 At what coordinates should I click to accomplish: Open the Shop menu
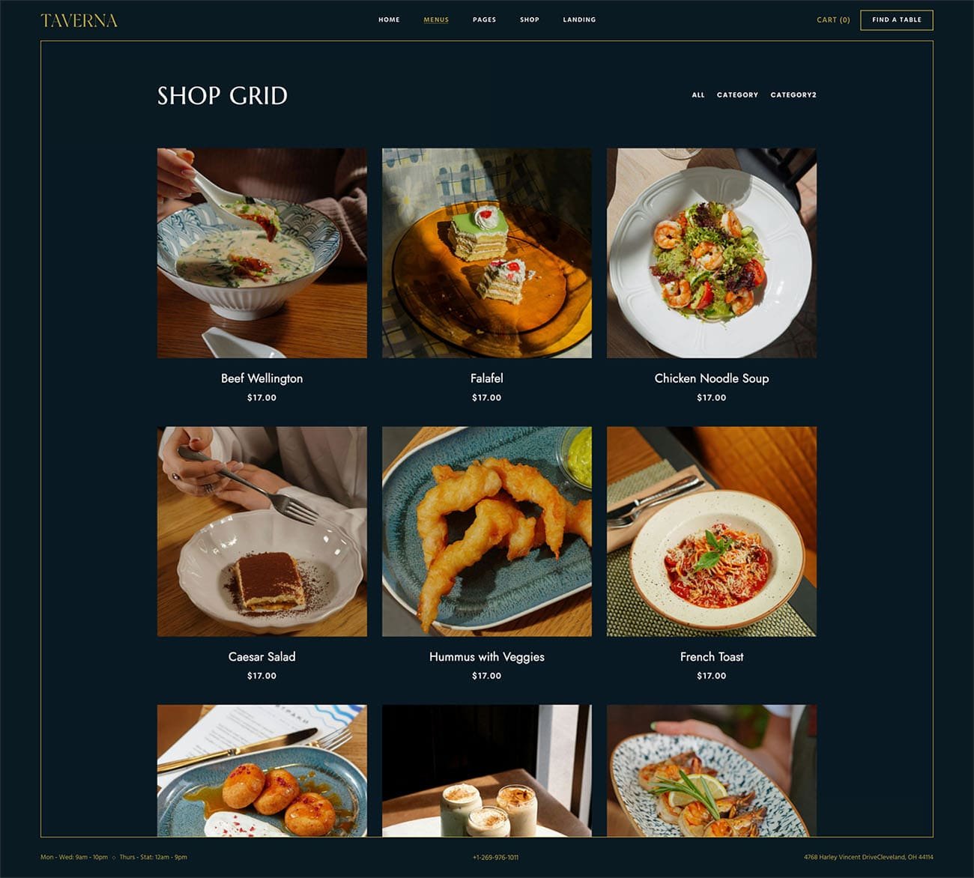click(530, 19)
